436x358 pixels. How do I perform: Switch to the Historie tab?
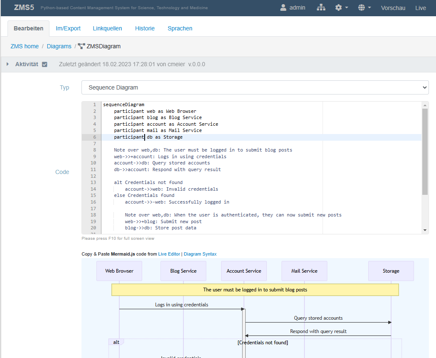(145, 28)
